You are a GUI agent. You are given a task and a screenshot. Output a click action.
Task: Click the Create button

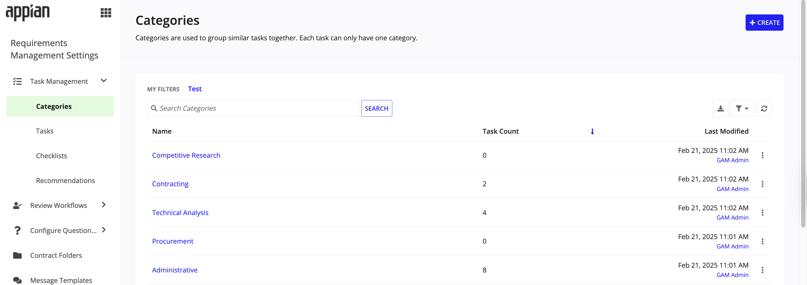(764, 23)
